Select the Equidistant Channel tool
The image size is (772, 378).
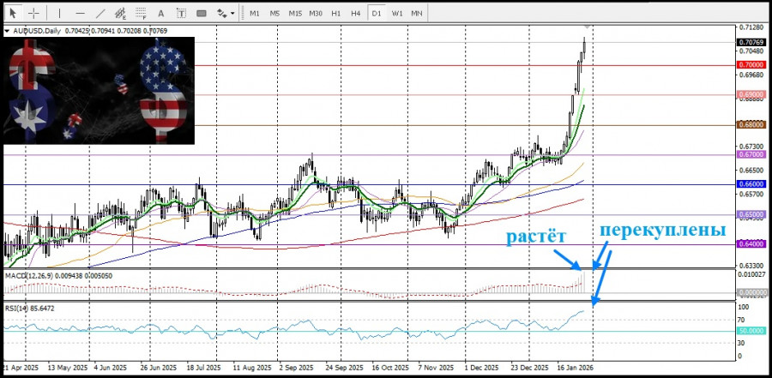(121, 14)
